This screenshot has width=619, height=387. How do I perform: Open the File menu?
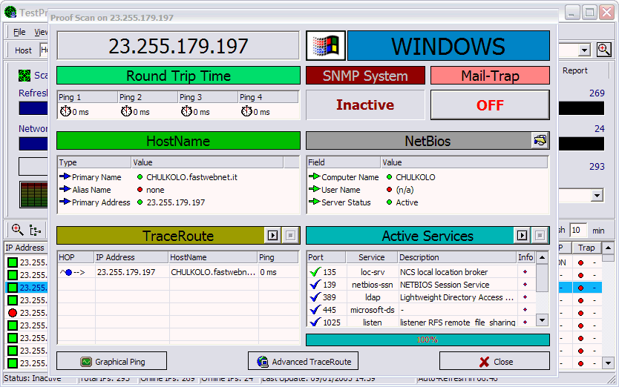pos(19,32)
